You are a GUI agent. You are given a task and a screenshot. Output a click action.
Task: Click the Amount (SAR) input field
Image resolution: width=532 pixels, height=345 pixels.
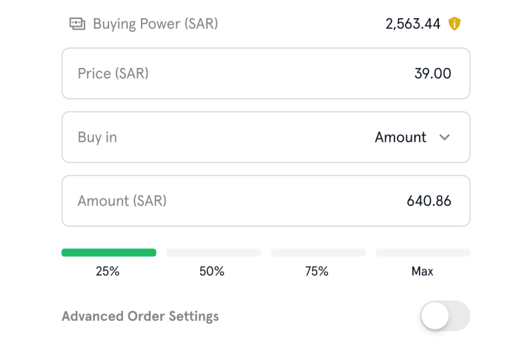click(x=266, y=201)
